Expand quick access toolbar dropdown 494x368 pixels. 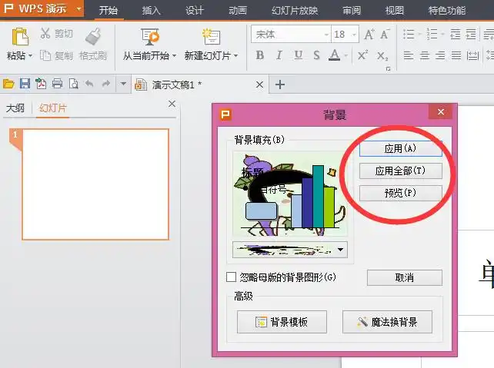pyautogui.click(x=123, y=84)
